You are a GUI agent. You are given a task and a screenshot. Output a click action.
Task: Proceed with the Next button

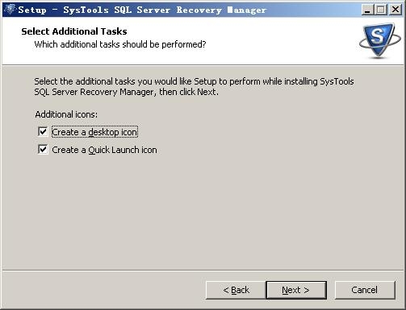(296, 290)
